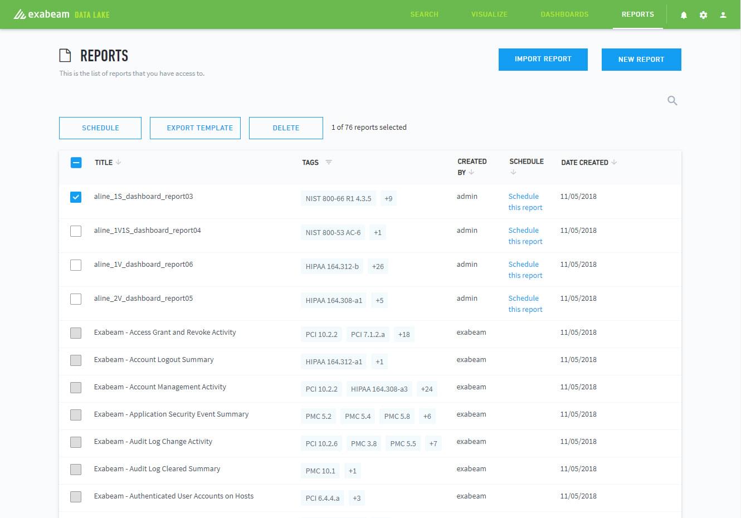
Task: Check Exabeam - Application Security Event Summary checkbox
Action: click(76, 415)
